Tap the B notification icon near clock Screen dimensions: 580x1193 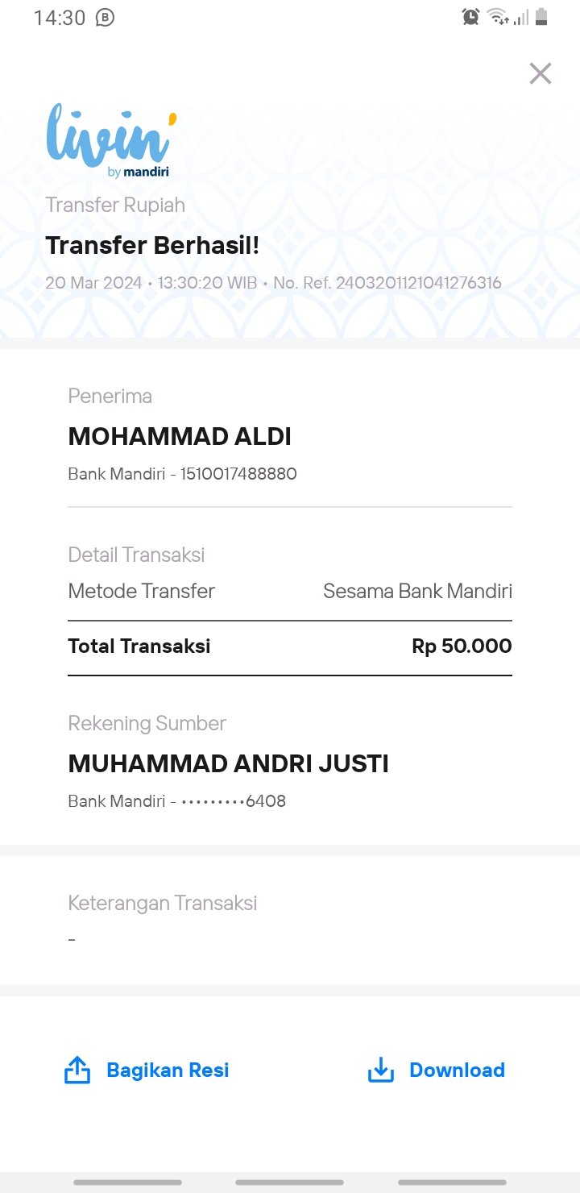tap(105, 18)
